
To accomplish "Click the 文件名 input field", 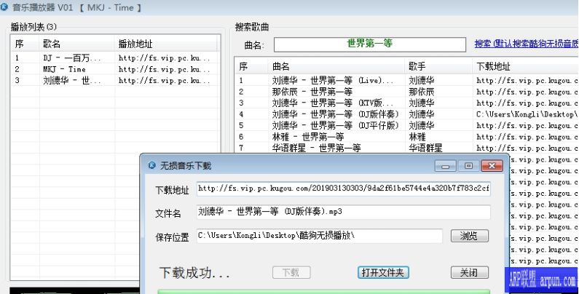I will click(x=344, y=212).
